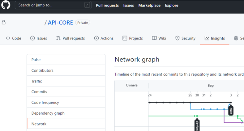Click the API-CORE repository name link
This screenshot has height=131, width=244.
point(60,23)
